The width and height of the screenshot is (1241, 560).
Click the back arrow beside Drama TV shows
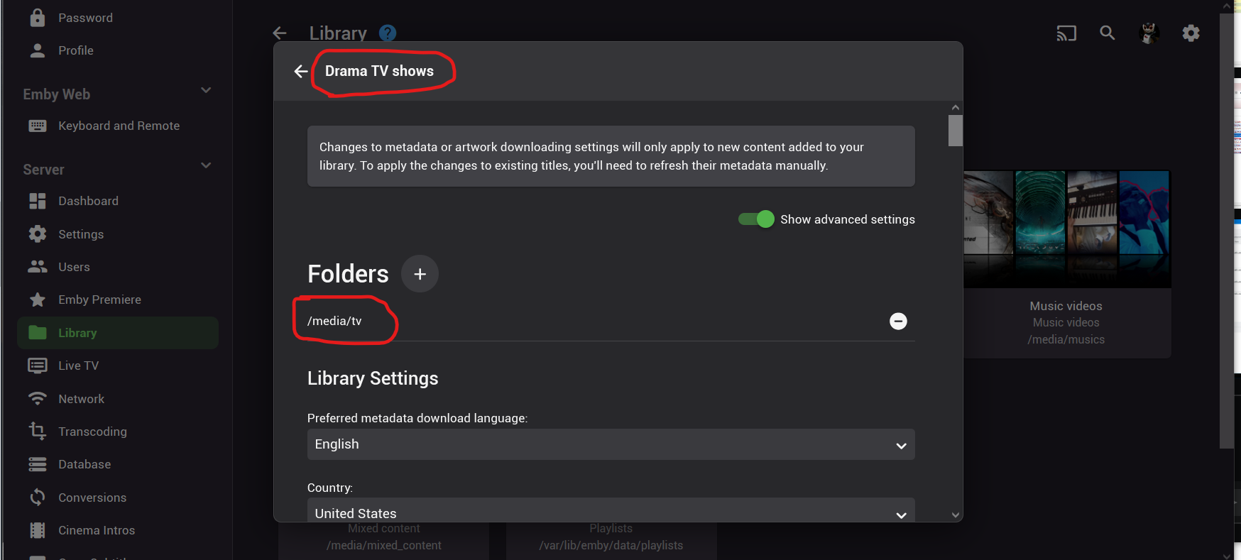click(301, 71)
